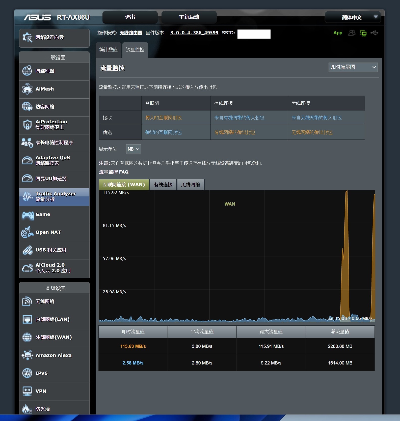Image resolution: width=400 pixels, height=421 pixels.
Task: Switch to the 统计数值 tab
Action: [108, 50]
